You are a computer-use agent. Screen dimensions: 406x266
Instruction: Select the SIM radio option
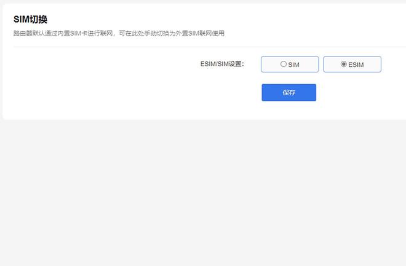tap(290, 65)
